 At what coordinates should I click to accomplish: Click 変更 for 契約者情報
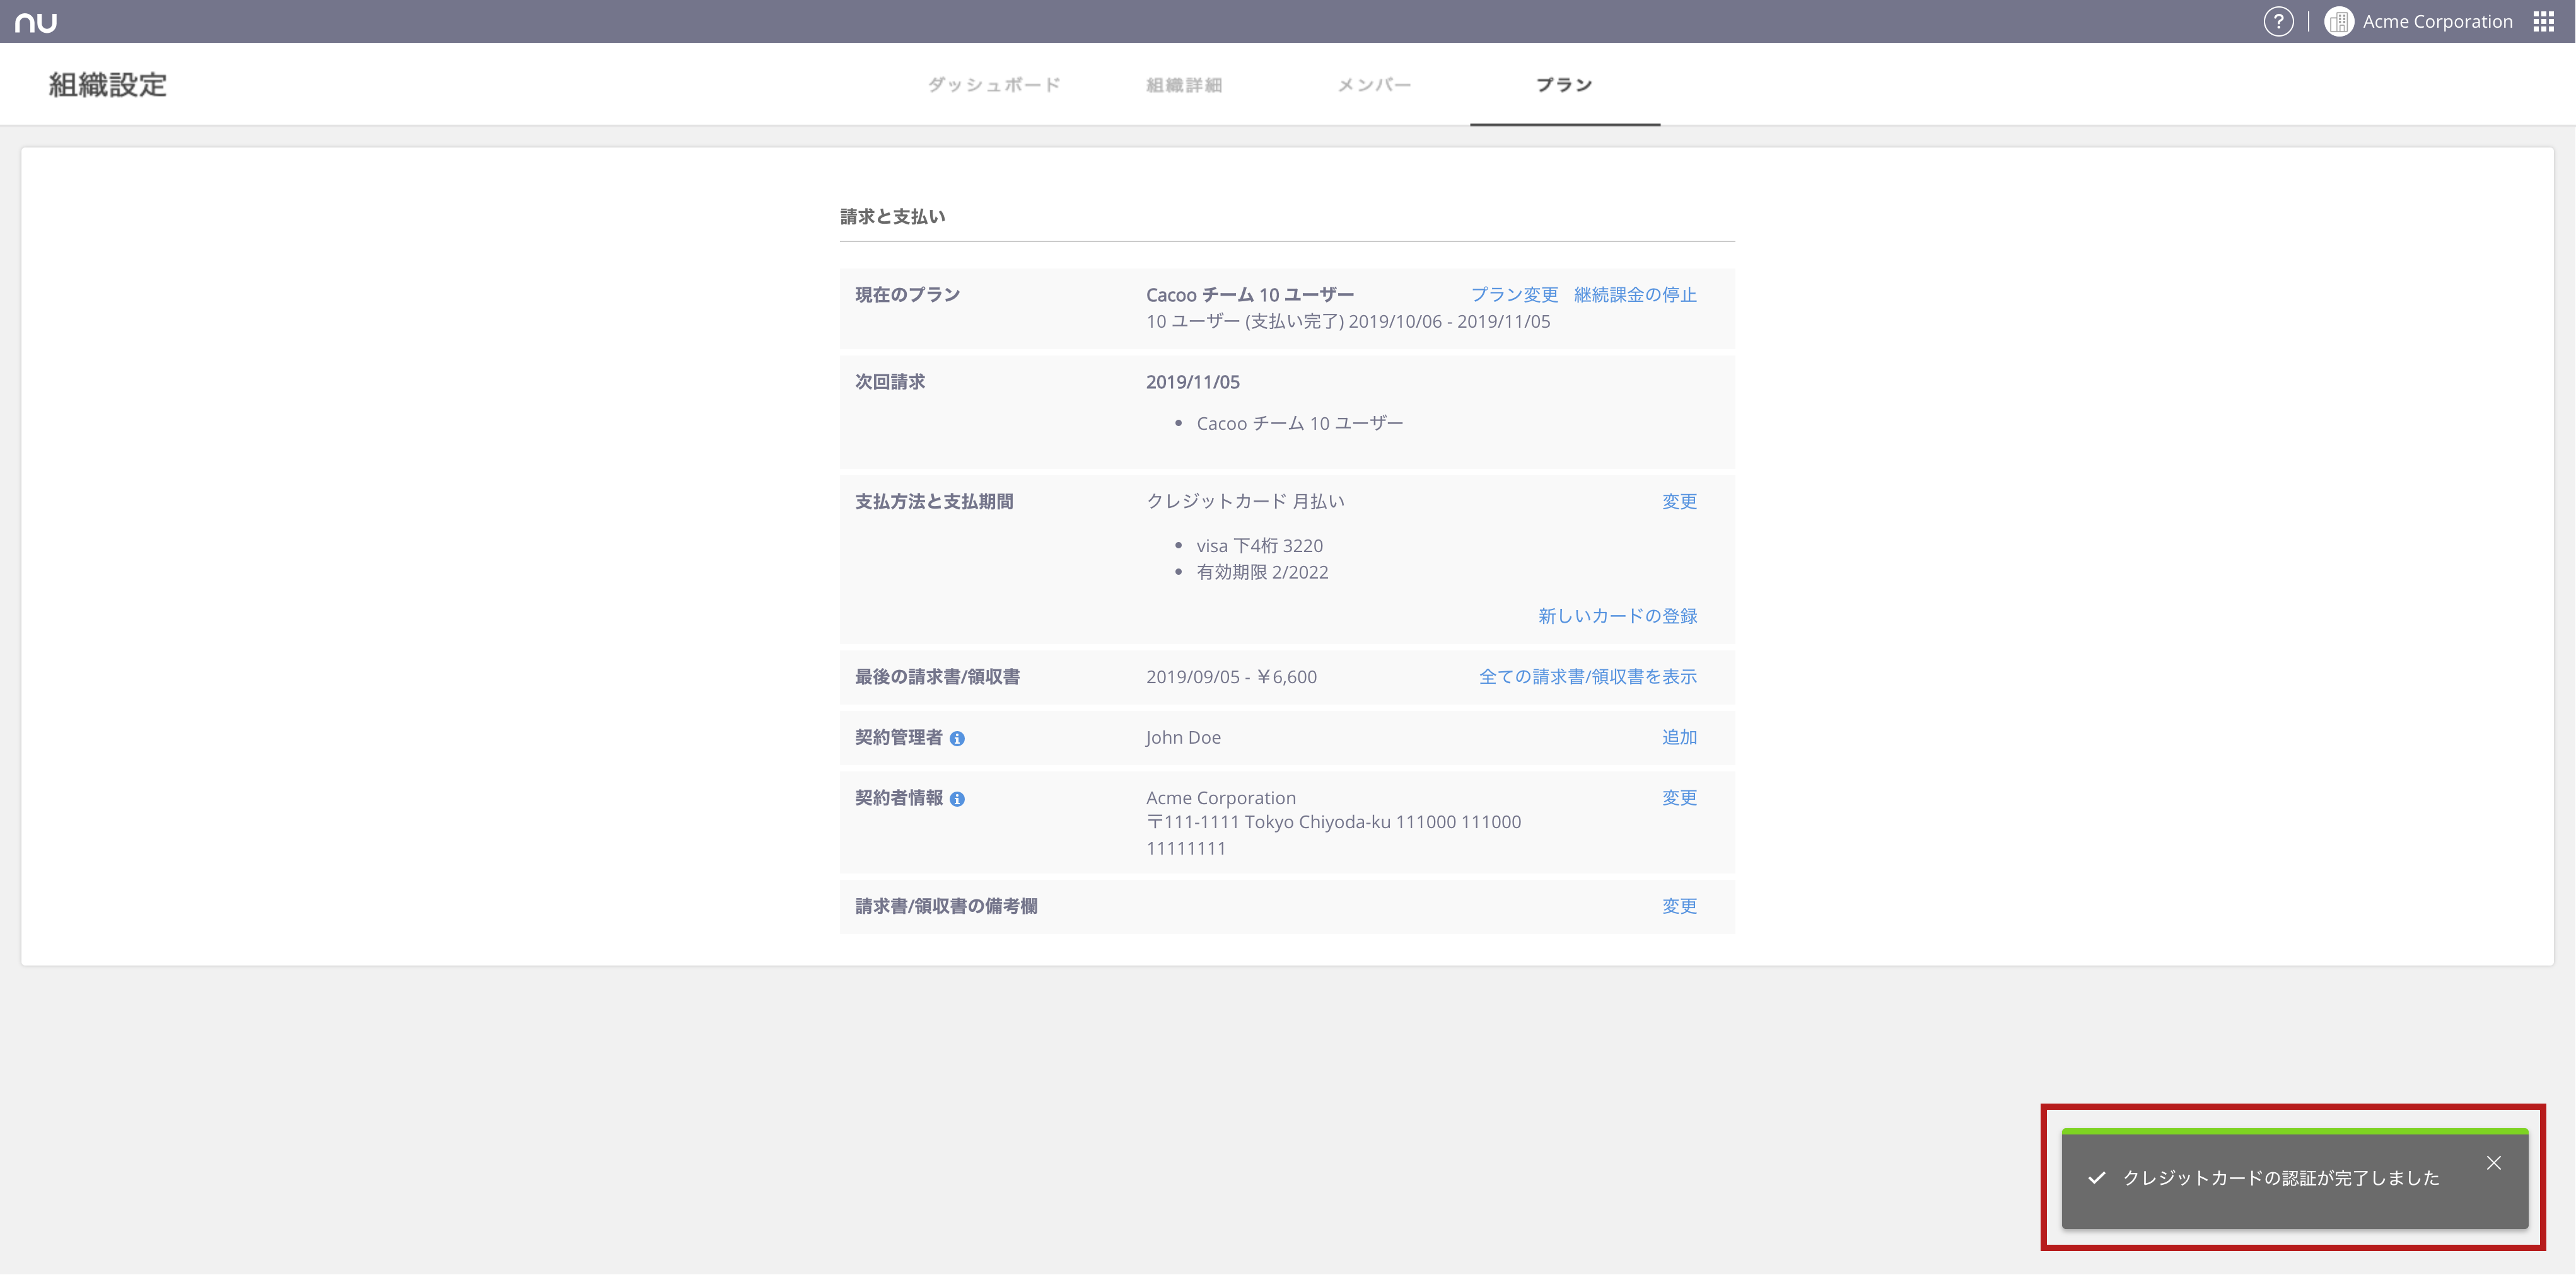1679,799
